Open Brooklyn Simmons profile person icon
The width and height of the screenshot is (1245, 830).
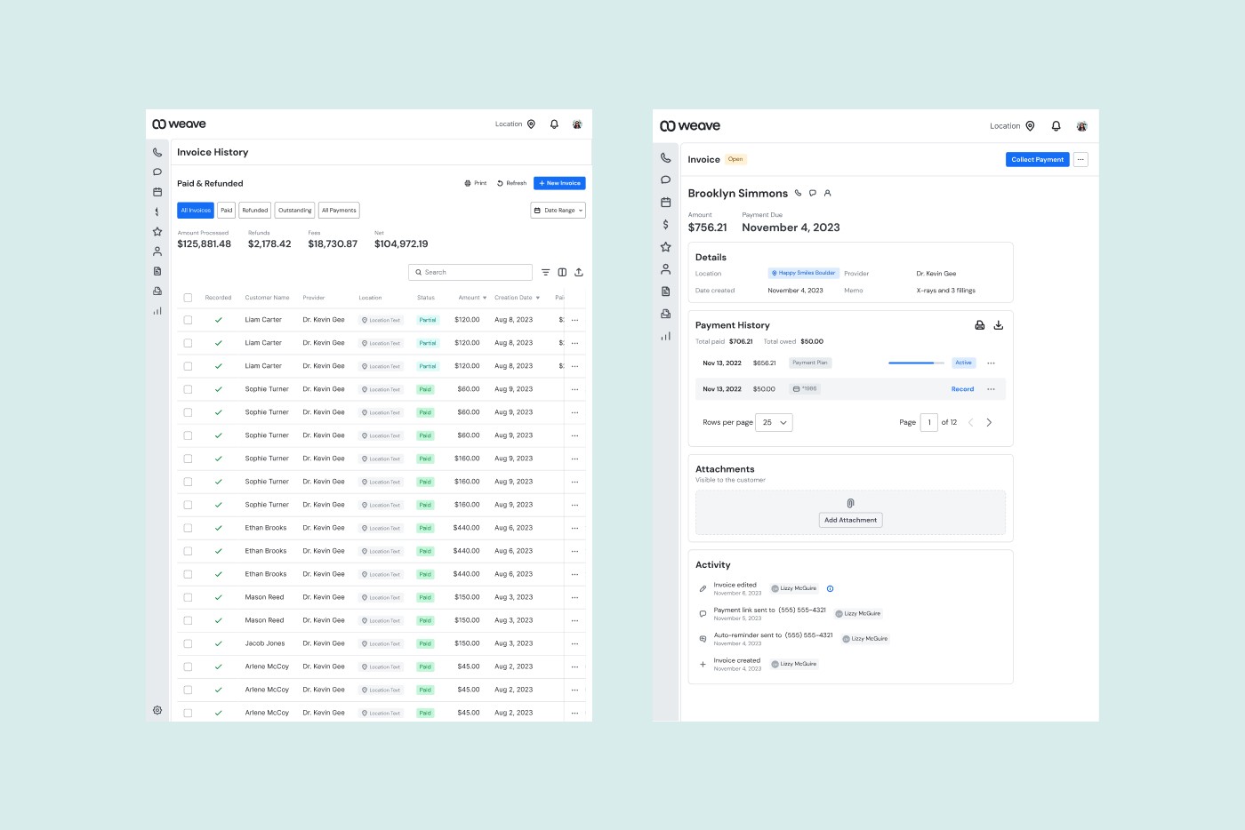pyautogui.click(x=827, y=193)
